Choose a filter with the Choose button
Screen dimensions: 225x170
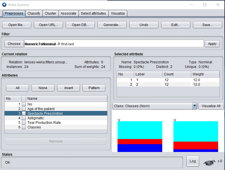(14, 44)
